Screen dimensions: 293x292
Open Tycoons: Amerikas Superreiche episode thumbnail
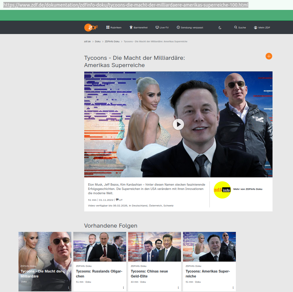point(209,247)
